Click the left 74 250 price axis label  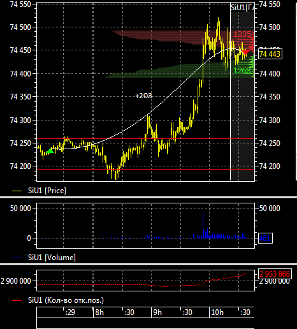[20, 143]
